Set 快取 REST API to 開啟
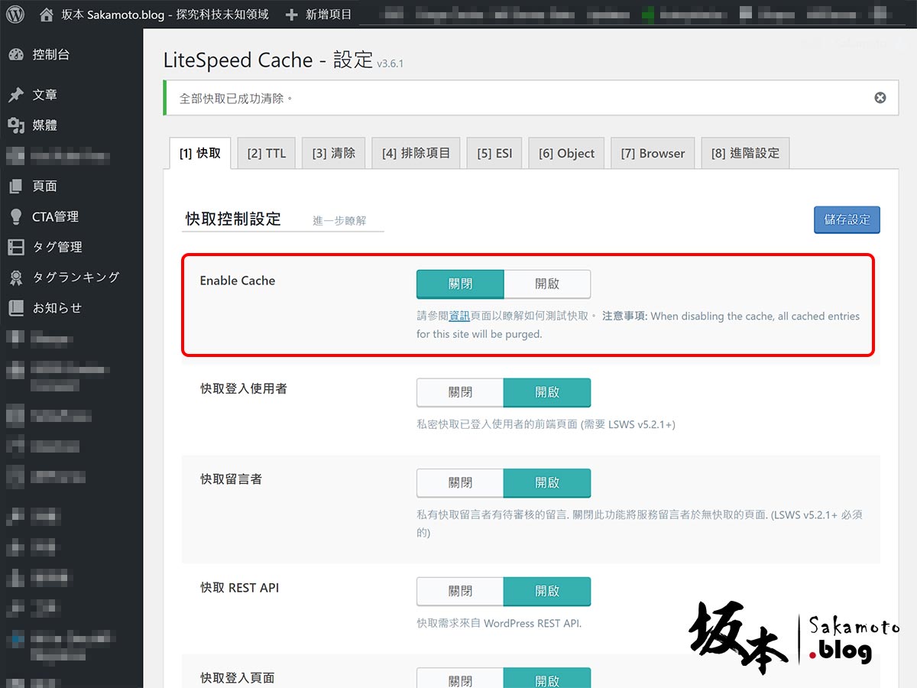917x688 pixels. [547, 591]
